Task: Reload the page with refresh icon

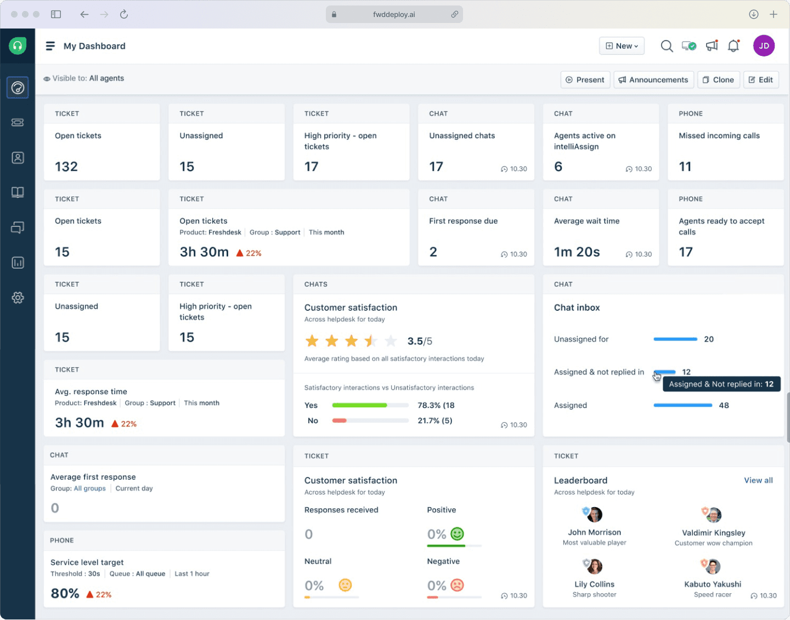Action: coord(124,14)
